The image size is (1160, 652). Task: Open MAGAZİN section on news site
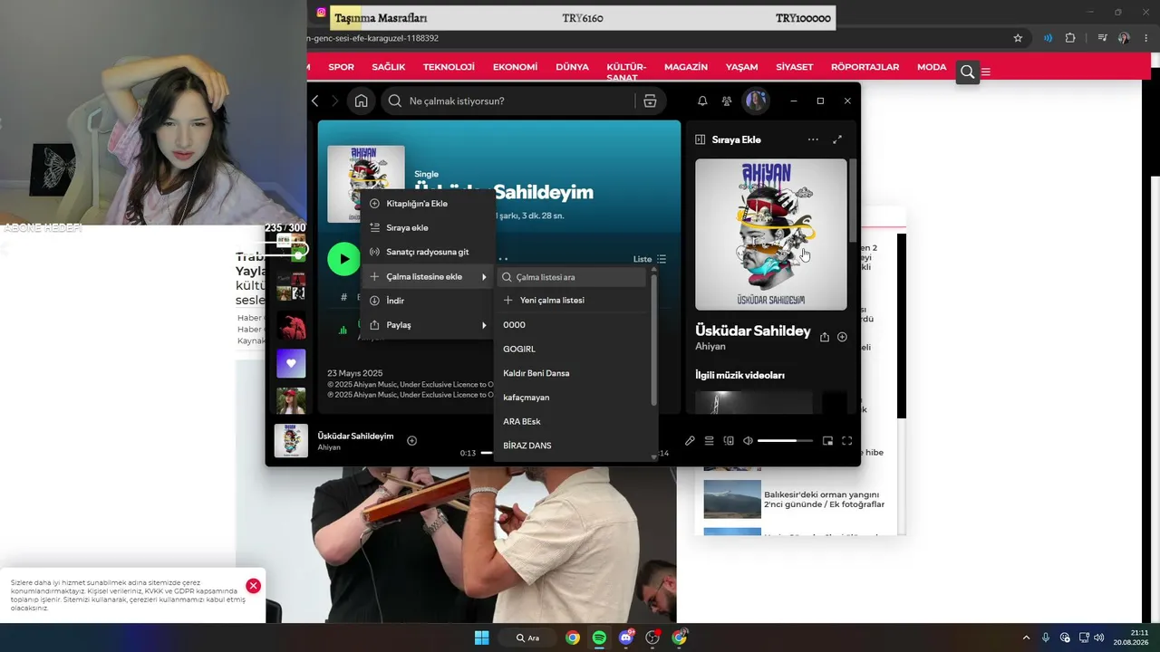(686, 67)
